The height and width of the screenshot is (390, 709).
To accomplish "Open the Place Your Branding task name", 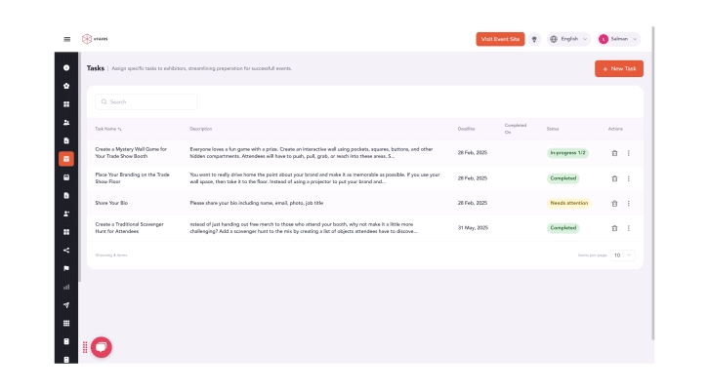I will pos(132,177).
